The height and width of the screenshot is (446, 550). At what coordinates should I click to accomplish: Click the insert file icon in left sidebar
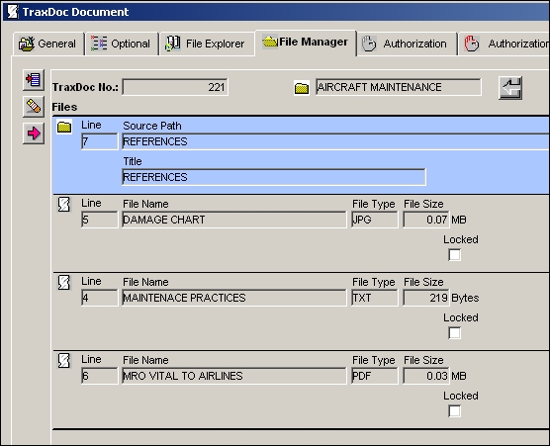click(x=34, y=80)
